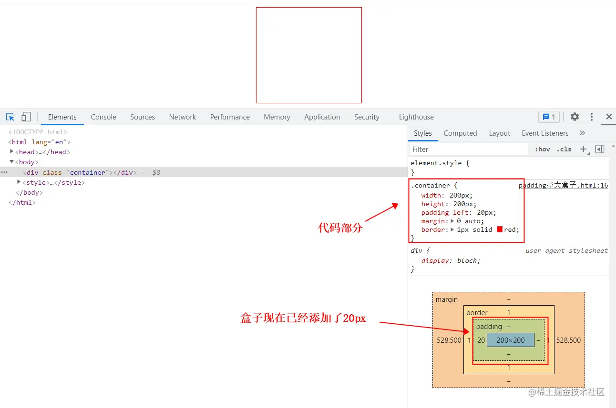The width and height of the screenshot is (616, 408).
Task: Open the Application tab
Action: (322, 117)
